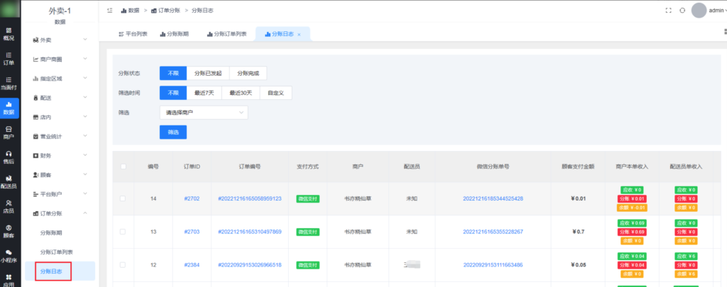This screenshot has width=727, height=287.
Task: Open 概况 overview in left sidebar
Action: [9, 34]
